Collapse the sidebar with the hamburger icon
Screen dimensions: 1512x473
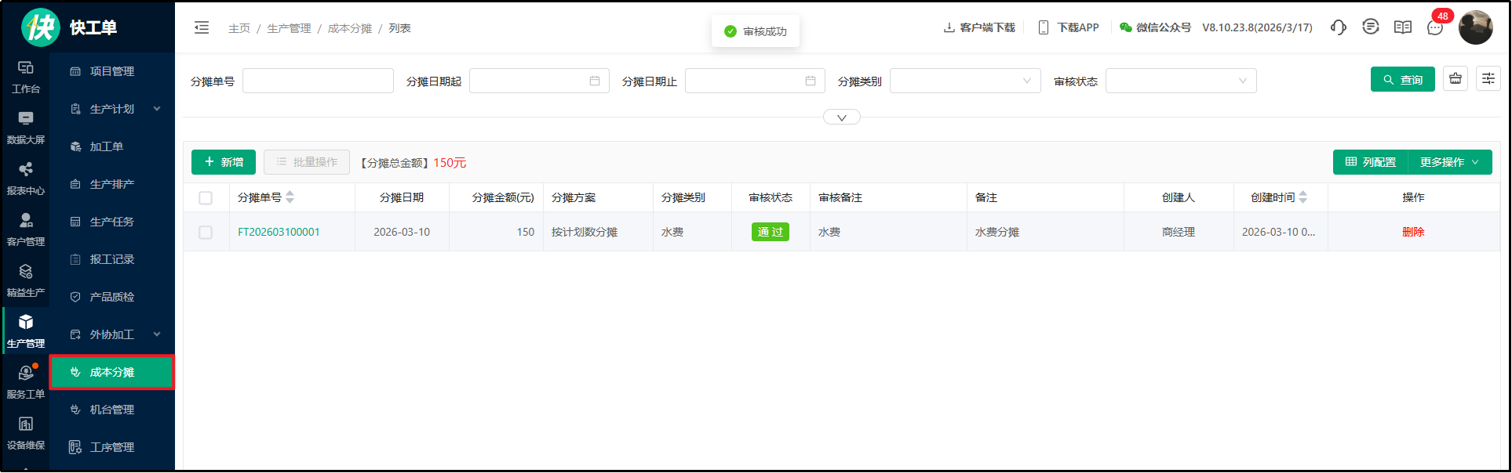point(202,28)
